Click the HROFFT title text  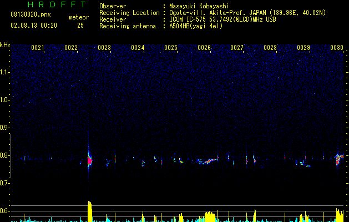pyautogui.click(x=57, y=4)
